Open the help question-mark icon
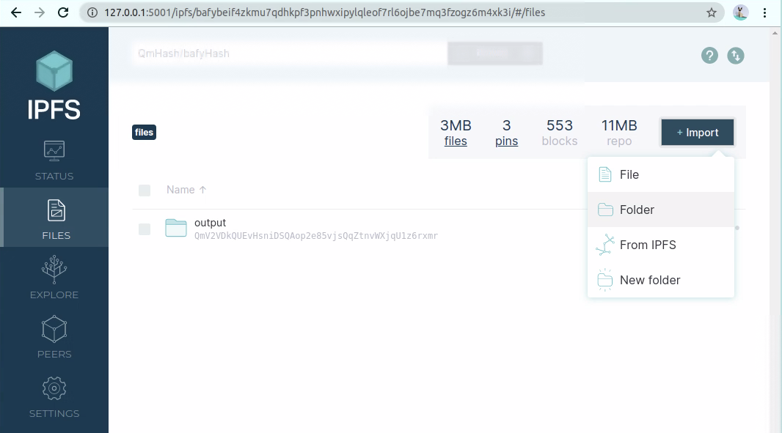 click(709, 55)
